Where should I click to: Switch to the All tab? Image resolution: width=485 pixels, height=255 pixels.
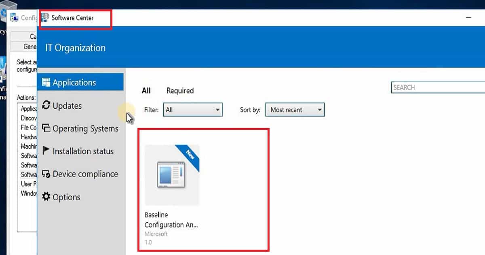(x=146, y=91)
